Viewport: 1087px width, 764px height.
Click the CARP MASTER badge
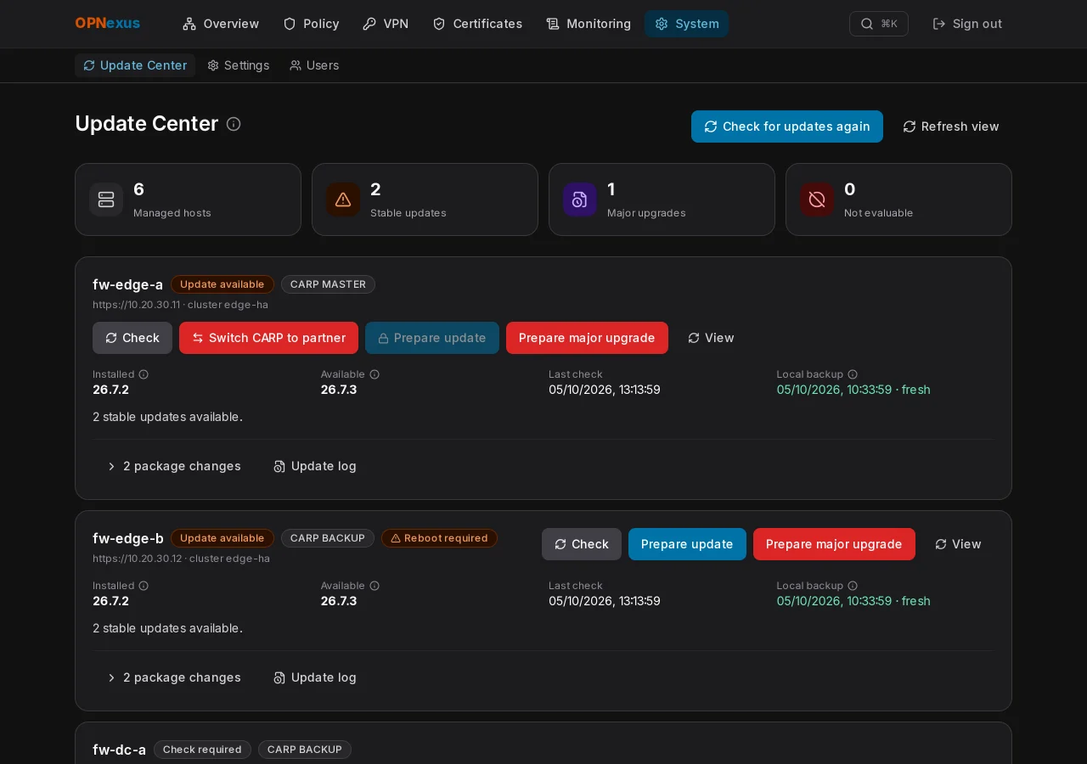tap(328, 284)
